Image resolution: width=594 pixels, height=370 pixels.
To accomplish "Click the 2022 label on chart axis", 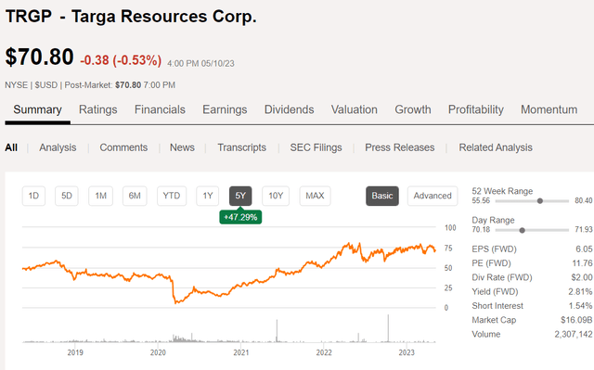I will 324,352.
